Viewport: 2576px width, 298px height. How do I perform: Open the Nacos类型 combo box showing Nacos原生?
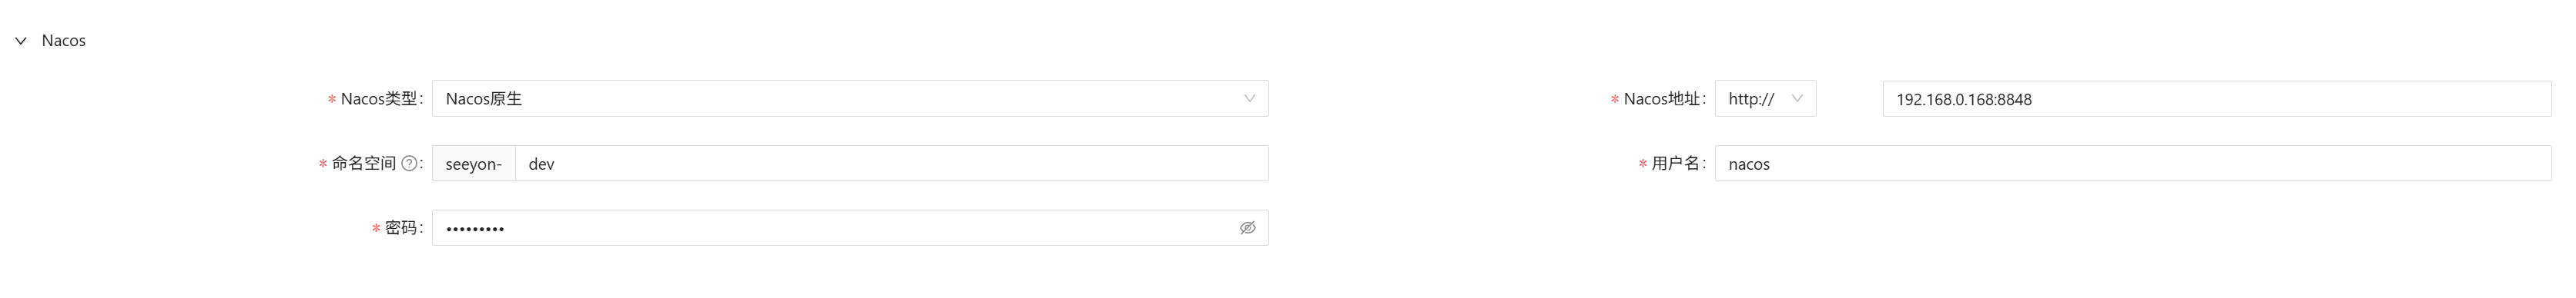click(x=850, y=98)
